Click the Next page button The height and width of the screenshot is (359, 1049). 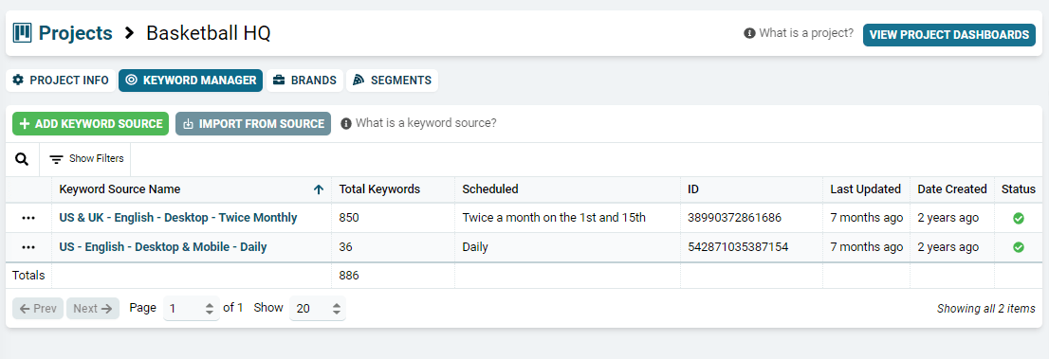click(93, 308)
